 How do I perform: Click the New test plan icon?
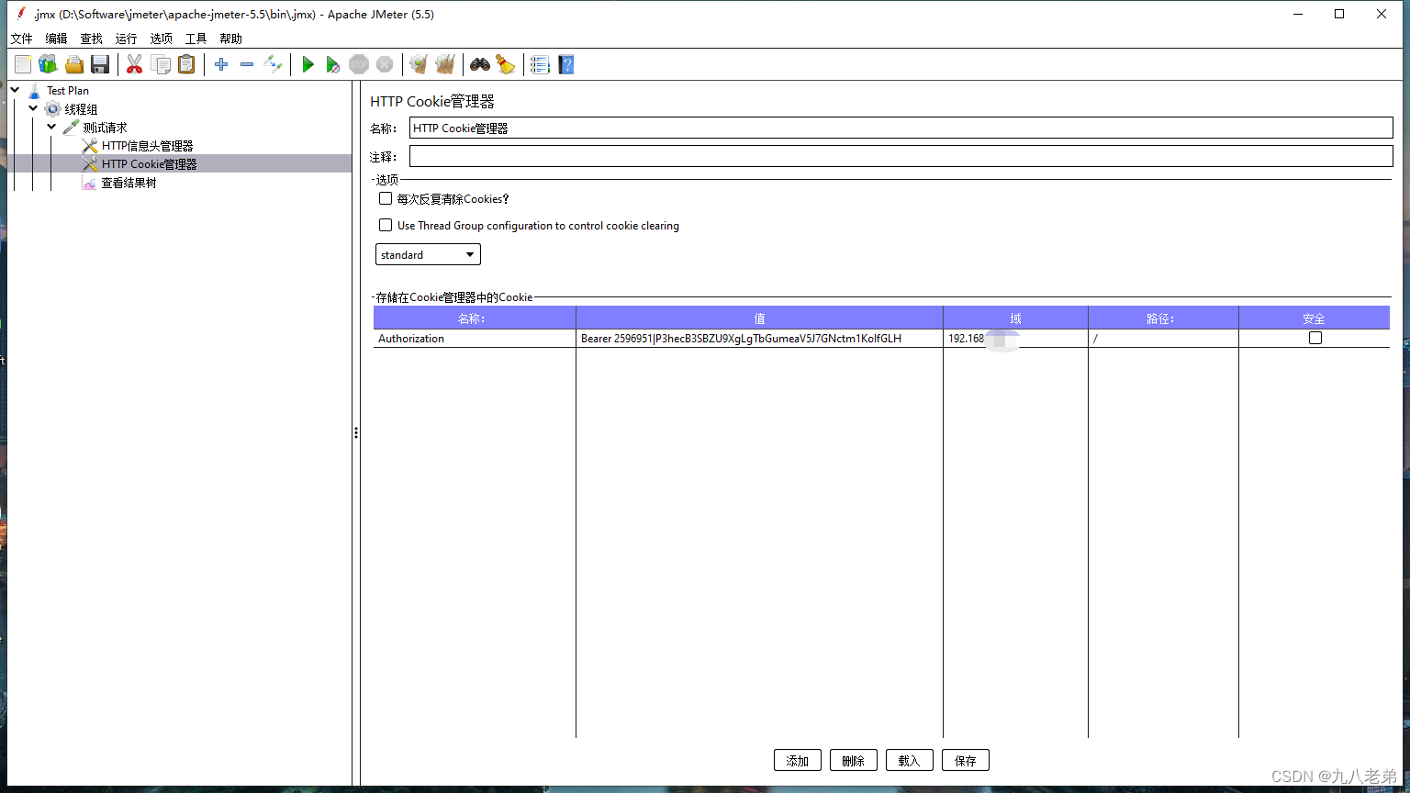click(x=23, y=64)
